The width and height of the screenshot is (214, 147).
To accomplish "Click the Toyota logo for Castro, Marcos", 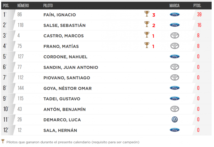I will pos(175,36).
